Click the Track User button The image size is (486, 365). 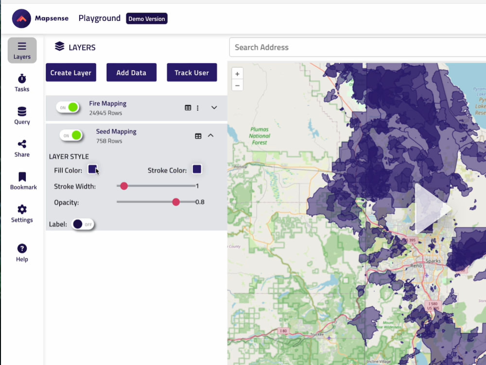coord(192,73)
